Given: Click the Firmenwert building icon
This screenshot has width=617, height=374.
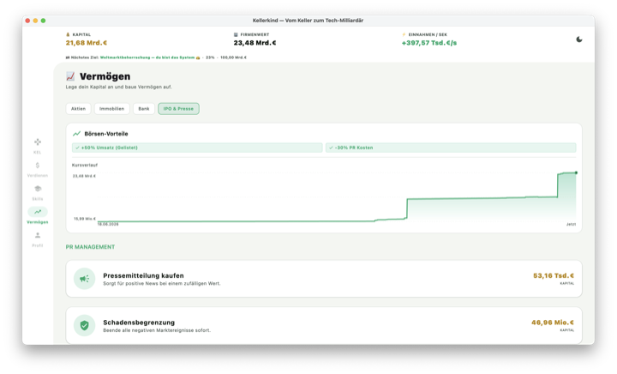Looking at the screenshot, I should [x=236, y=34].
